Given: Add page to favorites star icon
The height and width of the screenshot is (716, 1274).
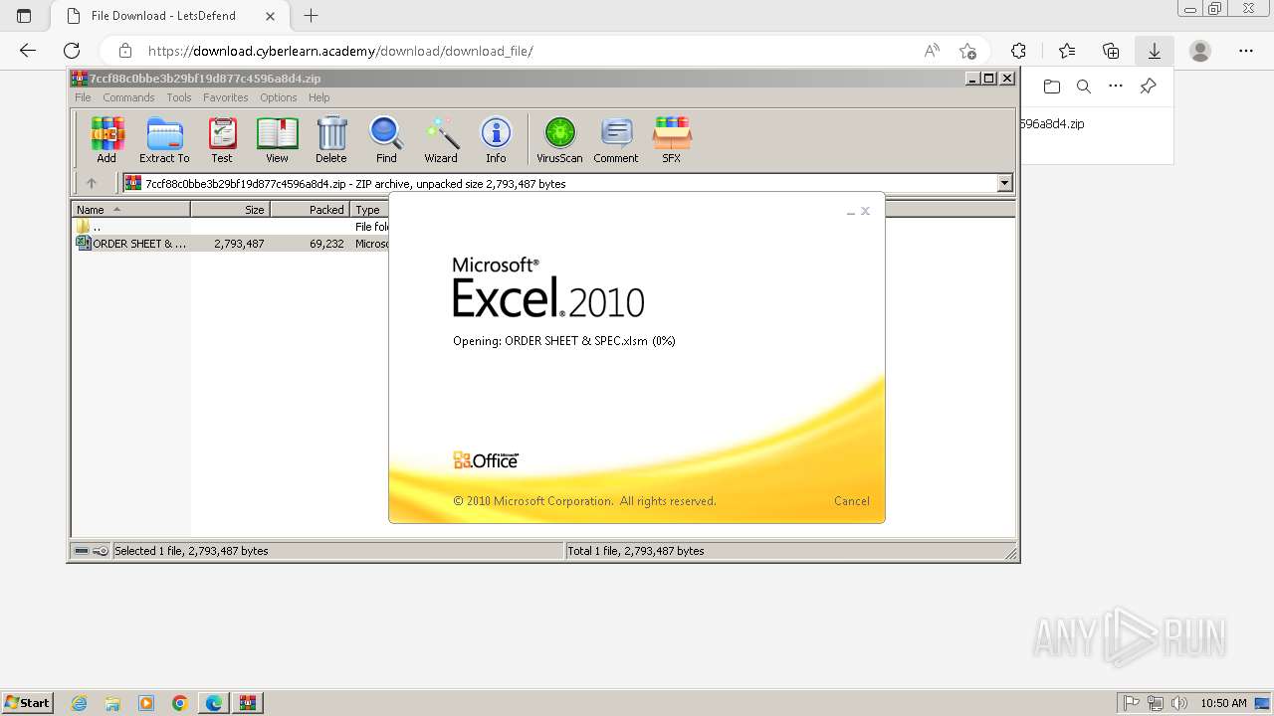Looking at the screenshot, I should tap(967, 51).
